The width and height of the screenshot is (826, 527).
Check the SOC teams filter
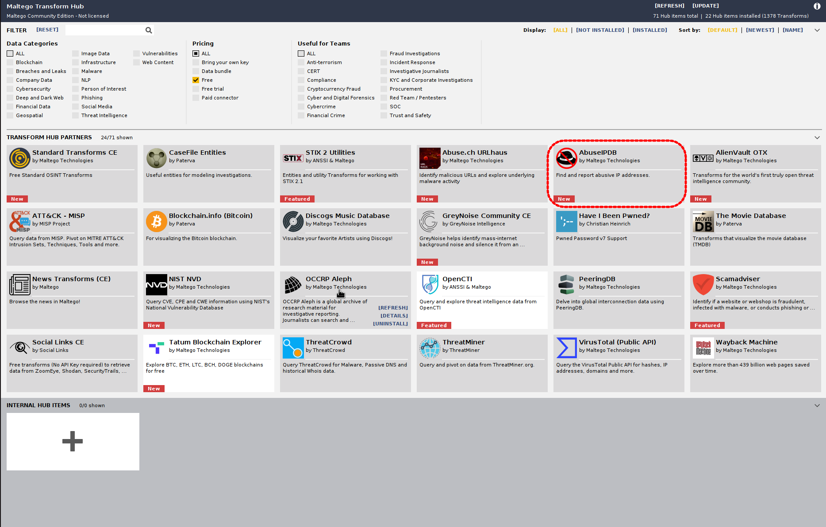coord(384,107)
